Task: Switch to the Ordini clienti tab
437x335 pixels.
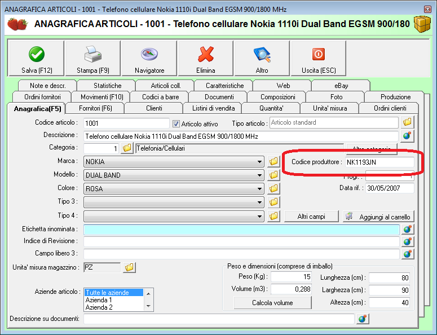Action: pyautogui.click(x=390, y=108)
